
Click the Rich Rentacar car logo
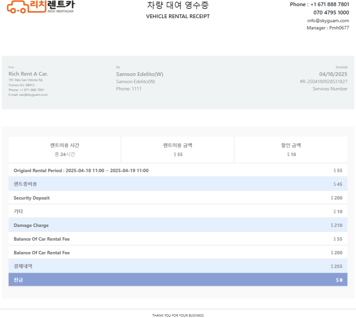pos(41,7)
